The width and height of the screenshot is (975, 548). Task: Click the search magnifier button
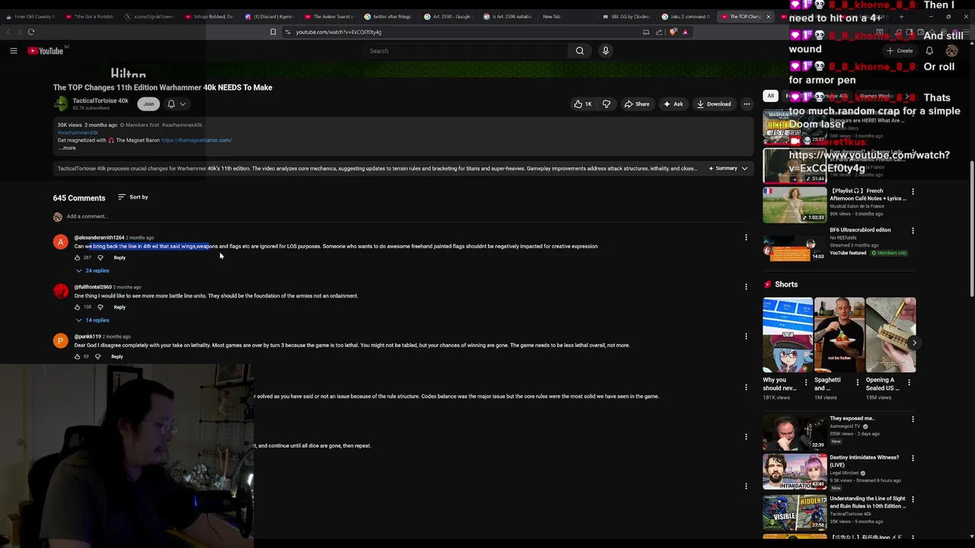click(580, 51)
